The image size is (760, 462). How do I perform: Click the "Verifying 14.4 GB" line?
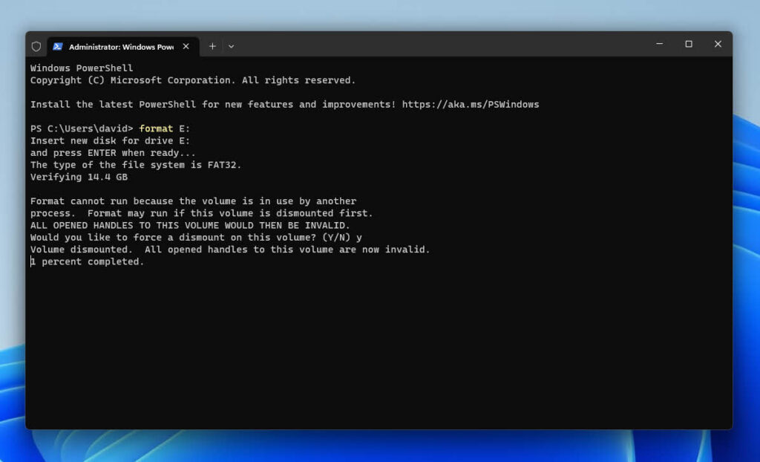(x=79, y=177)
